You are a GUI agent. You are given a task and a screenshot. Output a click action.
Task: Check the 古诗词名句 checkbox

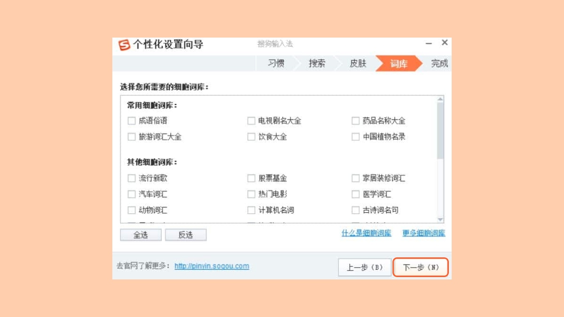356,210
